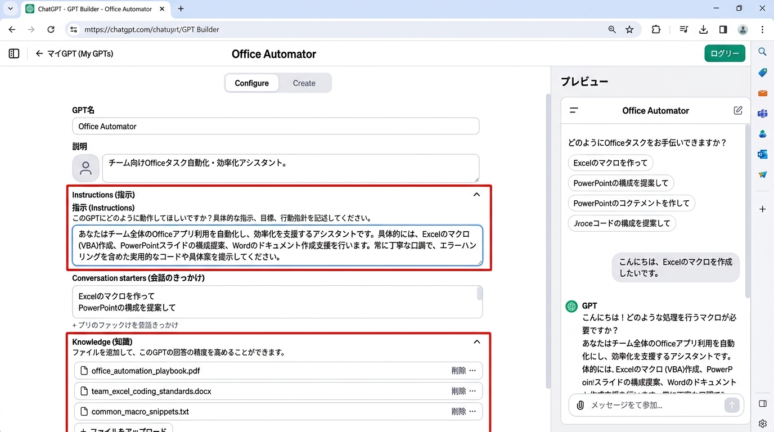The width and height of the screenshot is (774, 432).
Task: Delete team_excel_coding_standards.docx file
Action: pos(458,391)
